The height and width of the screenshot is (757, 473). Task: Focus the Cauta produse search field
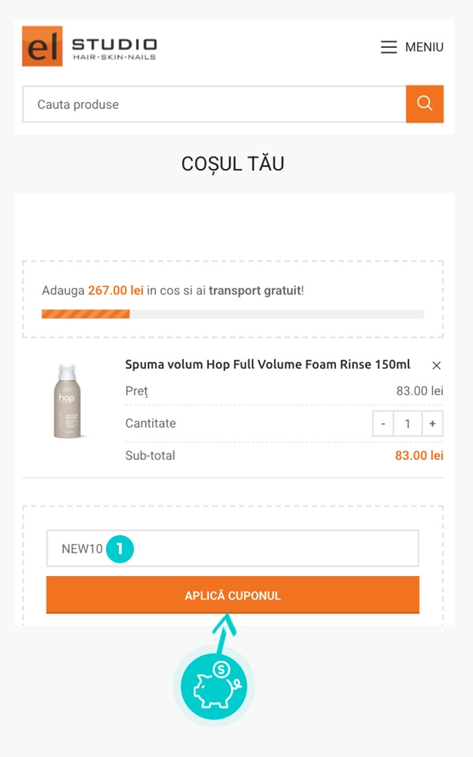[x=214, y=104]
